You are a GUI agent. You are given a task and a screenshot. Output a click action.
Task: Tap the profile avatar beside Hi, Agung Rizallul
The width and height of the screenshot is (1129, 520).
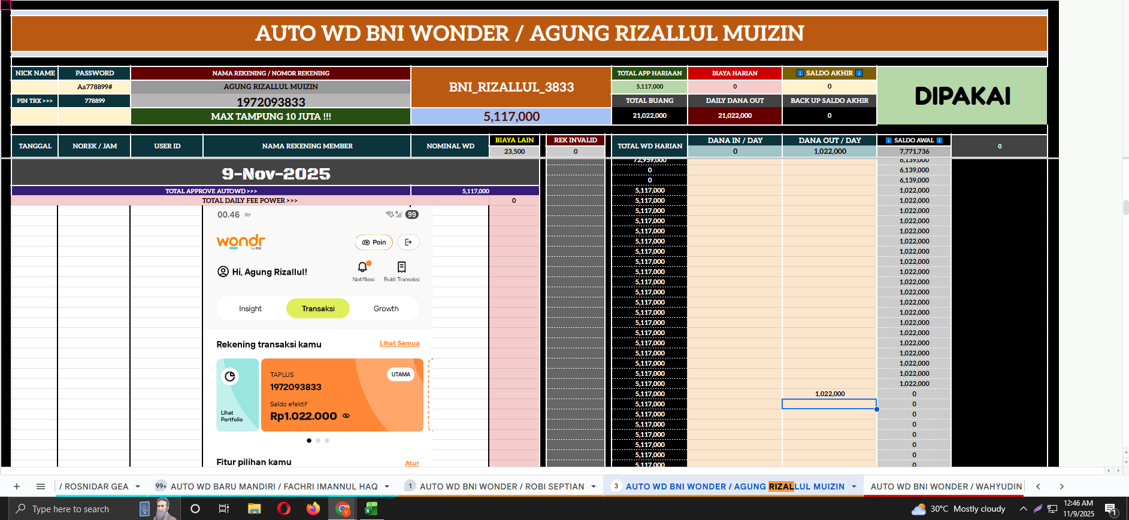(223, 272)
